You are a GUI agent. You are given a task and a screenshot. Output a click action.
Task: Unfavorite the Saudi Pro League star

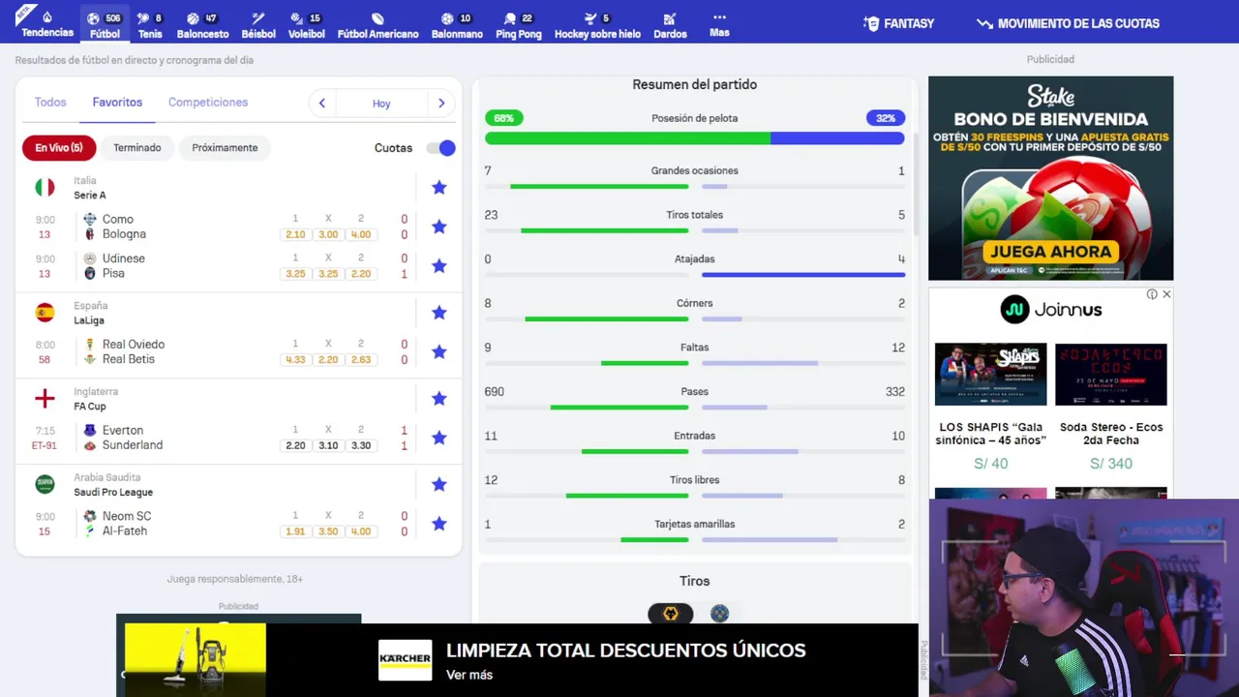click(438, 484)
